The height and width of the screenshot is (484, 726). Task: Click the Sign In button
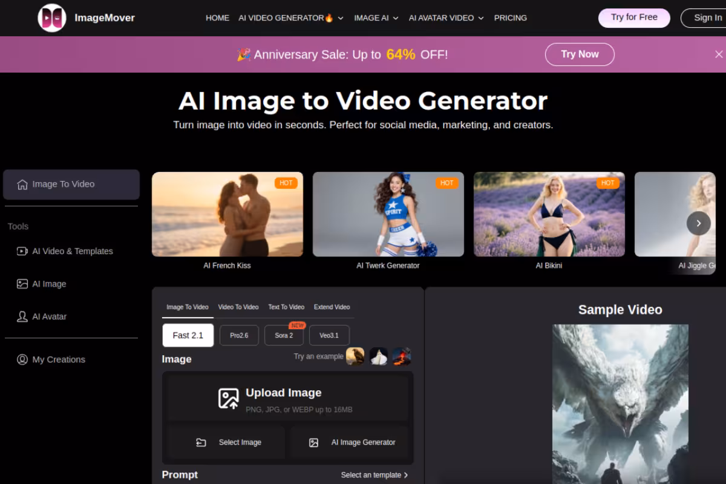[705, 18]
